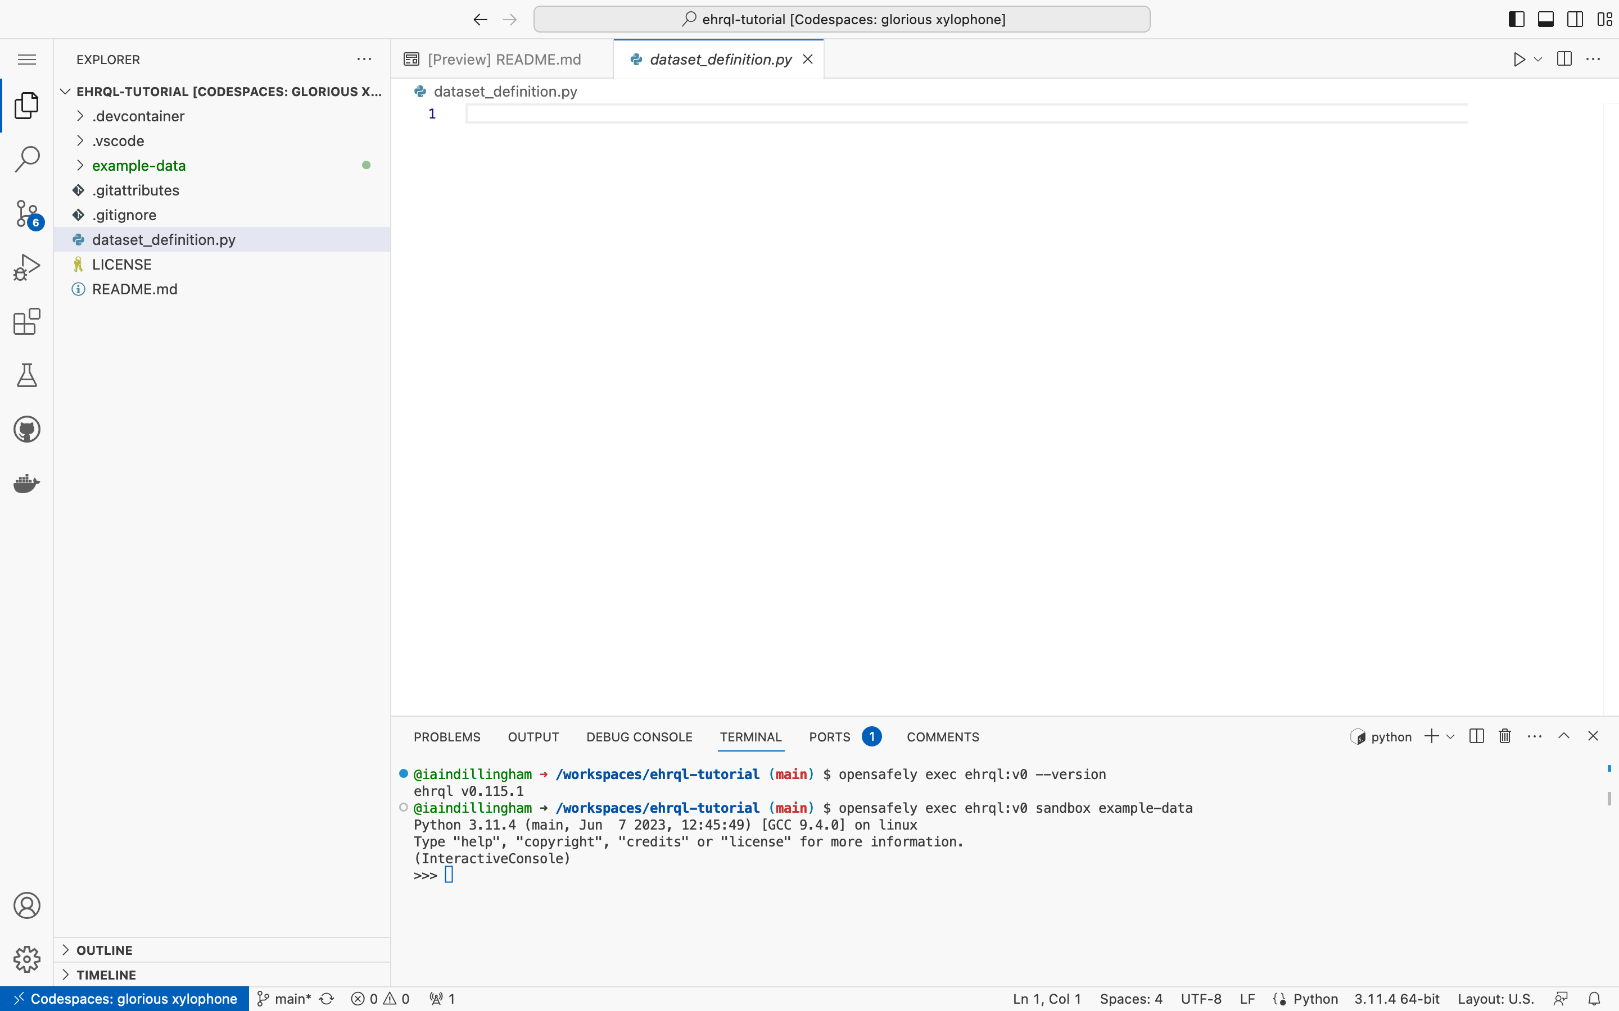Open the Explorer view in activity bar
The height and width of the screenshot is (1011, 1619).
tap(27, 106)
